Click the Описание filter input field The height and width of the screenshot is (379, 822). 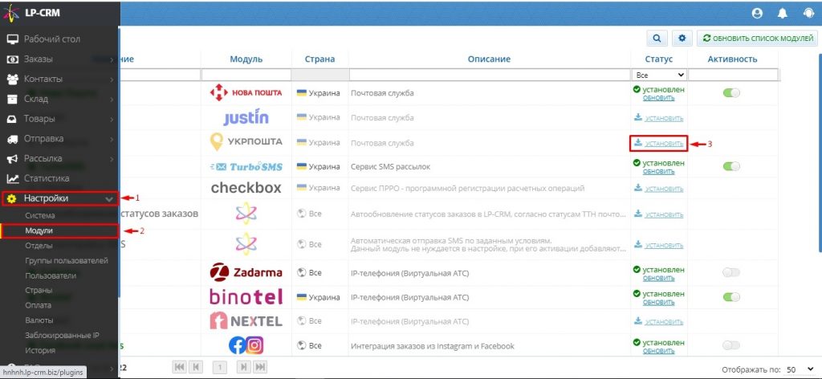click(490, 75)
